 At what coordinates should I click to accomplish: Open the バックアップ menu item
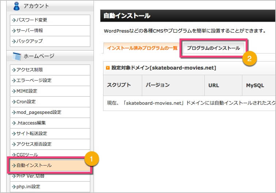[x=50, y=41]
